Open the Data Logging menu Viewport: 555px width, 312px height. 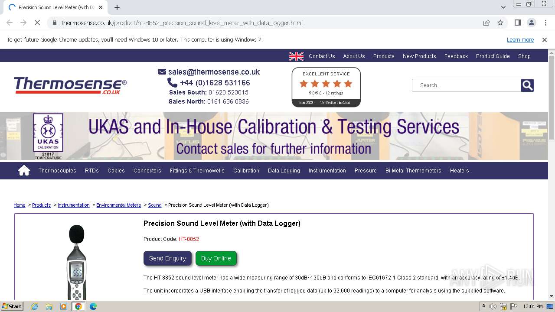[x=284, y=171]
